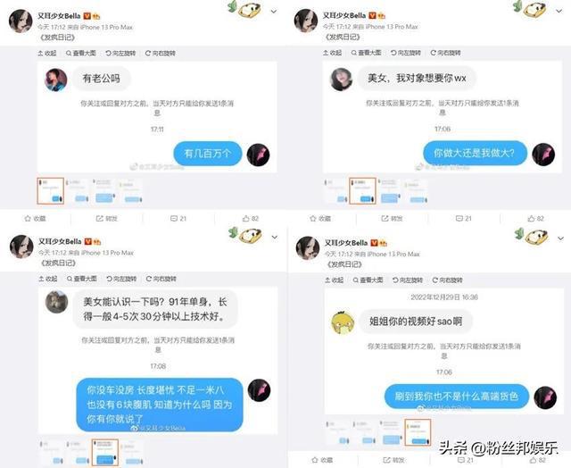
Task: Open chevron dropdown on the '美女，我对象想要你wx' post
Action: click(559, 12)
